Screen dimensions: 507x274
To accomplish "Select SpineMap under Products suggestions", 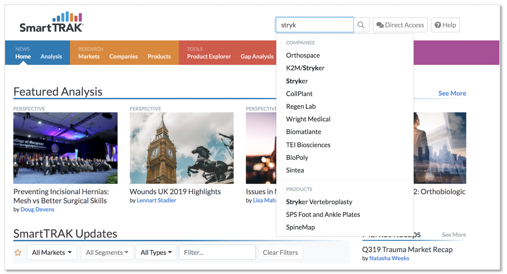I will point(299,227).
